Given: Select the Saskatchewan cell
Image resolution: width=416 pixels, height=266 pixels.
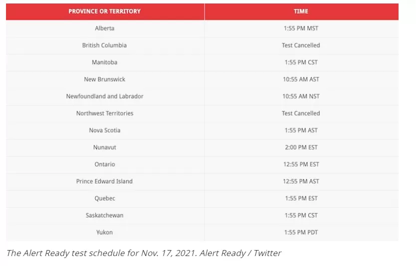Looking at the screenshot, I should tap(105, 215).
